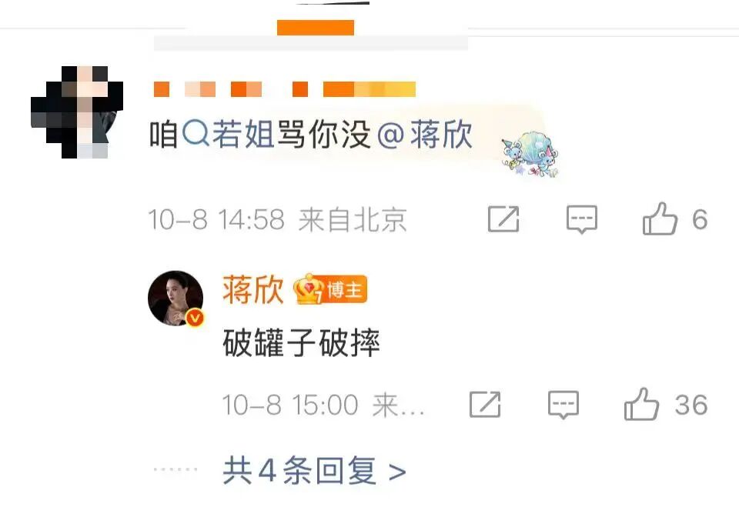739x514 pixels.
Task: Tap the crown VIP badge beside 蒋欣
Action: tap(308, 289)
